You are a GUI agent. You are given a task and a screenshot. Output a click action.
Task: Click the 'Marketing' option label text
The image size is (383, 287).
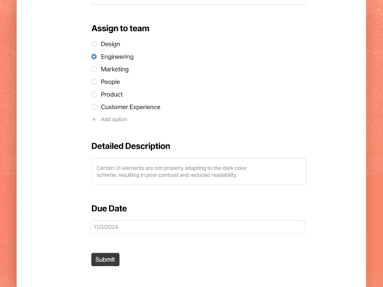pyautogui.click(x=115, y=69)
